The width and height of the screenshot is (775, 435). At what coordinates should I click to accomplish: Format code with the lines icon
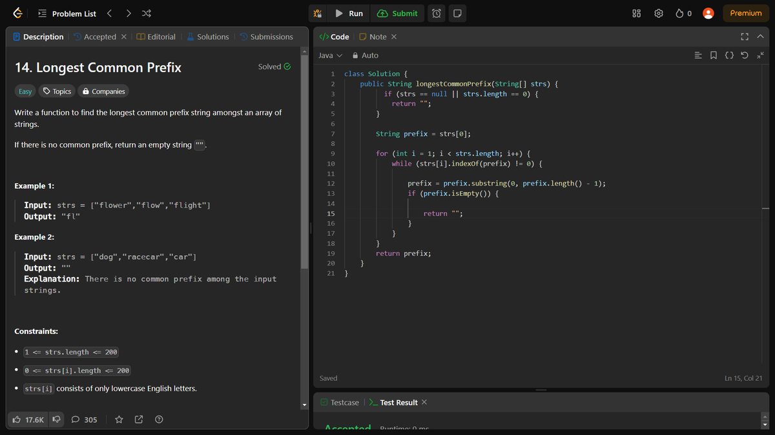point(698,55)
